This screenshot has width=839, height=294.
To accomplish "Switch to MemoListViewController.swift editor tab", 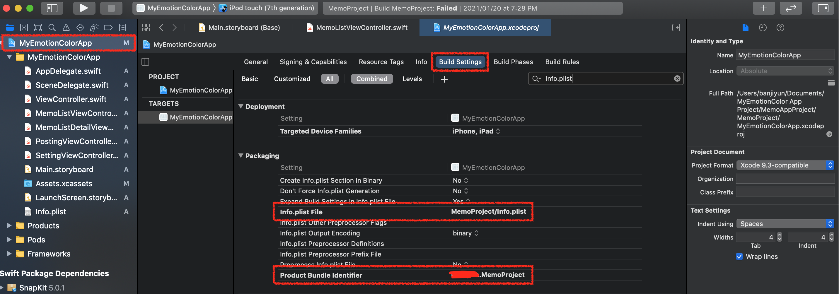I will [x=357, y=28].
